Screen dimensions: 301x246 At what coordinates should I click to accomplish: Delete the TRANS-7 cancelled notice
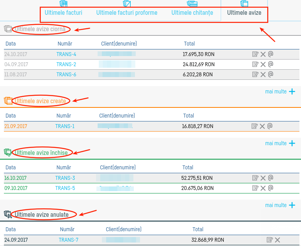click(x=278, y=240)
